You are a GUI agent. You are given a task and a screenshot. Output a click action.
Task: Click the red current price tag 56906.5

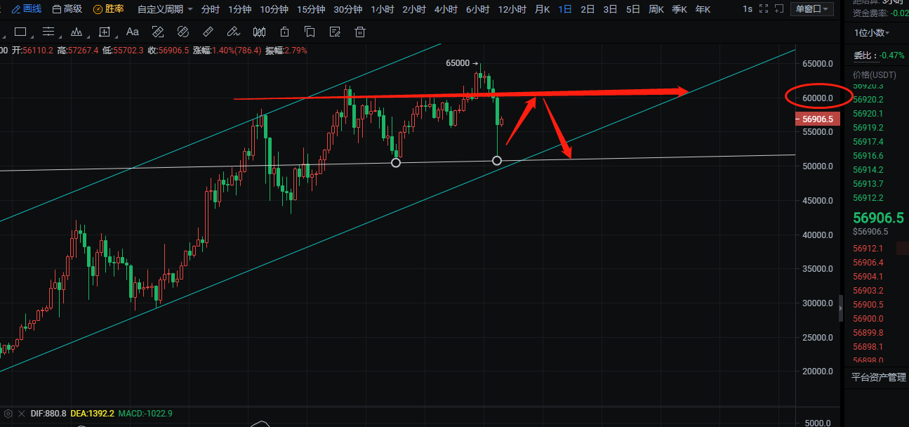816,119
